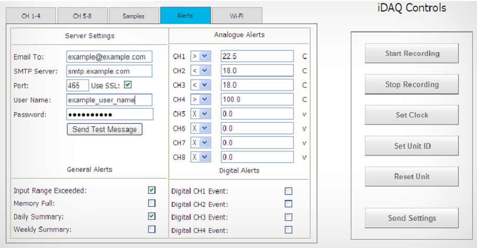
Task: Check the Digital CH3 Event box
Action: pos(289,217)
